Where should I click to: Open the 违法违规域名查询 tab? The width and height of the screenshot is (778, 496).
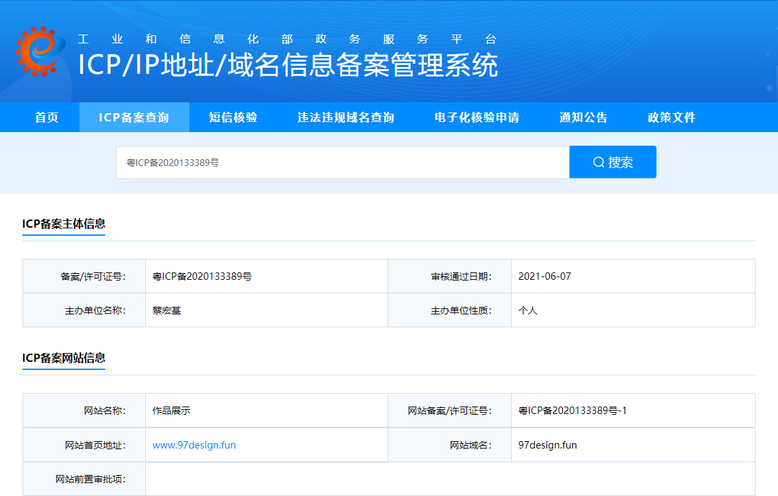click(x=346, y=117)
